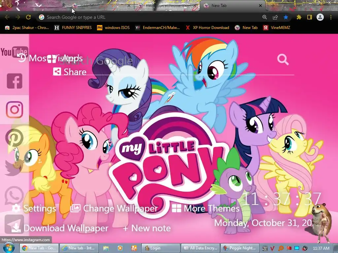The image size is (338, 253).
Task: Open the 2pac Shakur bookmark
Action: (x=27, y=28)
